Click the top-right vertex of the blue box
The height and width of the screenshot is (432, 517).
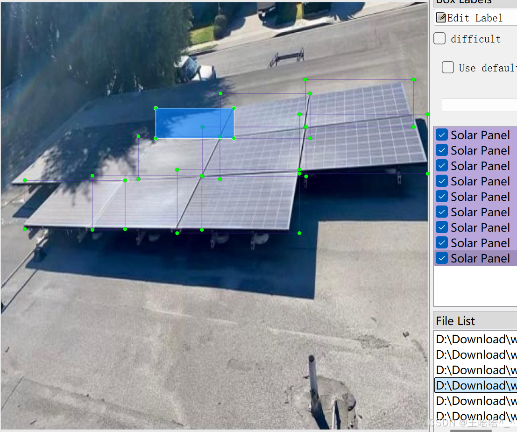234,108
